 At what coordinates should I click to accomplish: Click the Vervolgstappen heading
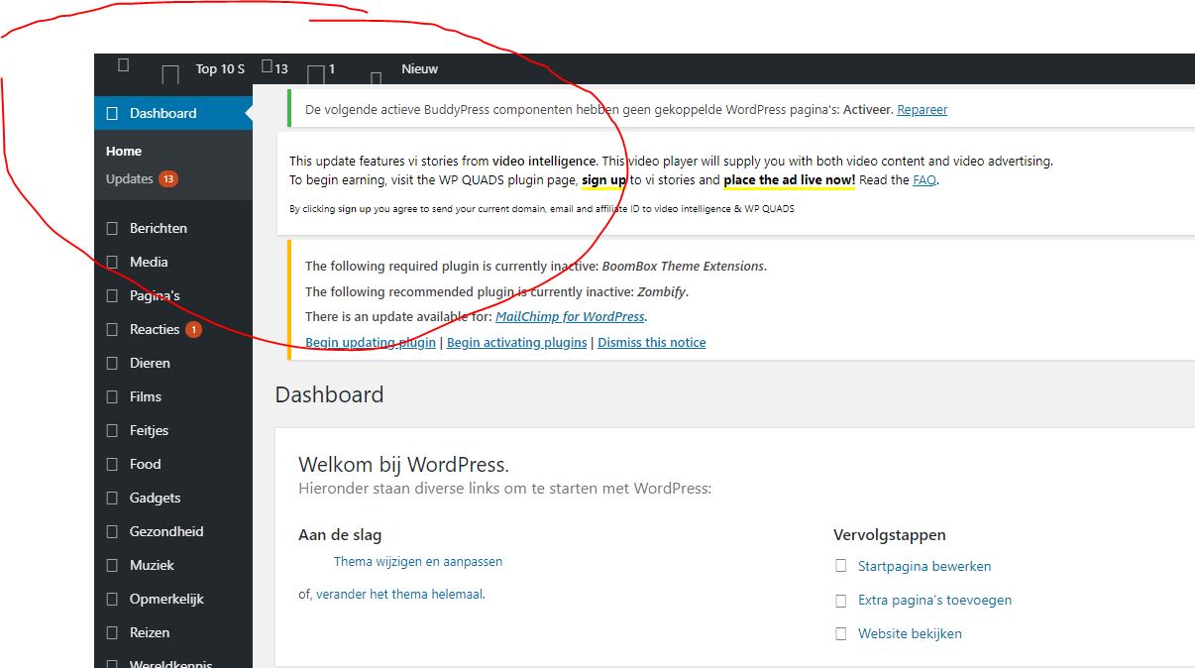(890, 535)
